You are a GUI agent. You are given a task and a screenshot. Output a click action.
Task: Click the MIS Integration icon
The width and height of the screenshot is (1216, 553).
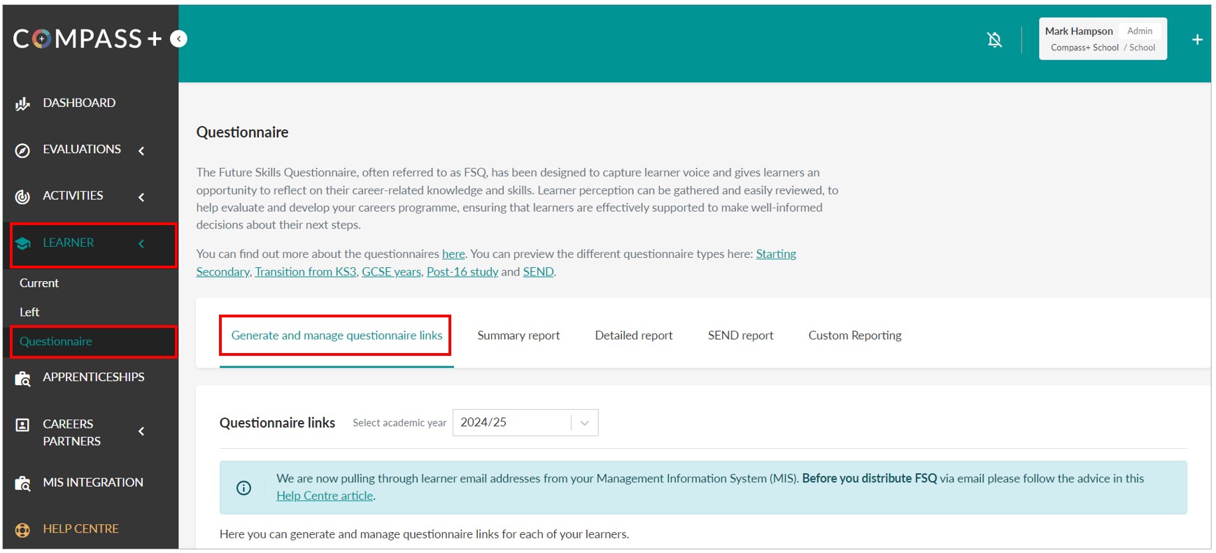(22, 483)
